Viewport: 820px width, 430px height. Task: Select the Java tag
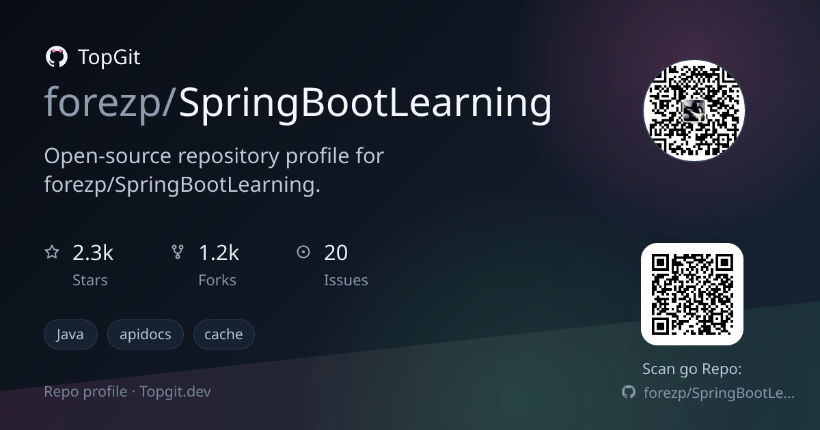(70, 334)
